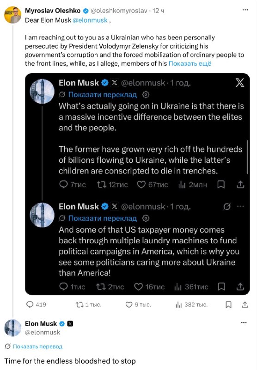Bookmark Myroslav Oleshko's post
Screen dimensions: 257x370
pyautogui.click(x=228, y=305)
